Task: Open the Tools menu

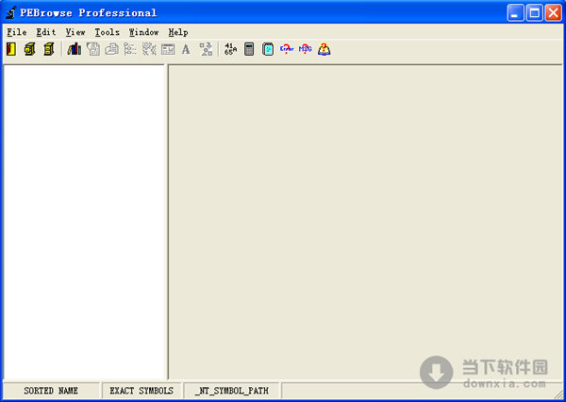Action: [x=107, y=32]
